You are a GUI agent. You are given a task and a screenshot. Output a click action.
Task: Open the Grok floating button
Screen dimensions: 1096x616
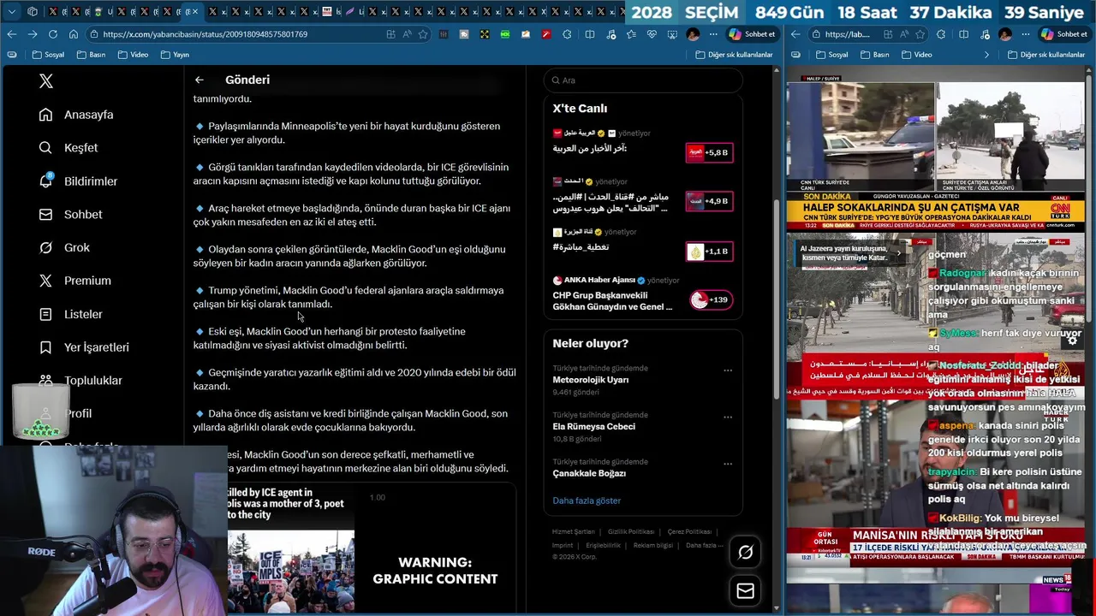(x=746, y=553)
